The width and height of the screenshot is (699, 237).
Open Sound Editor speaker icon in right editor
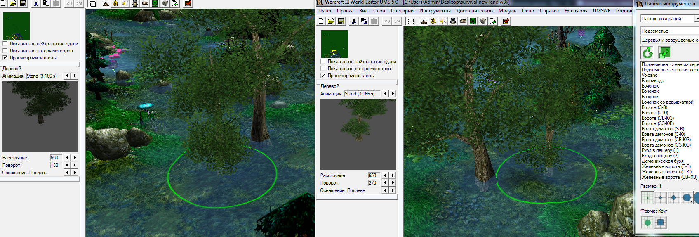(x=443, y=21)
